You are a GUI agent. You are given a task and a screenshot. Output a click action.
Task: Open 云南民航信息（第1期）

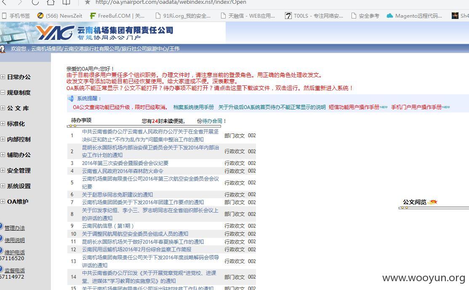coord(108,226)
